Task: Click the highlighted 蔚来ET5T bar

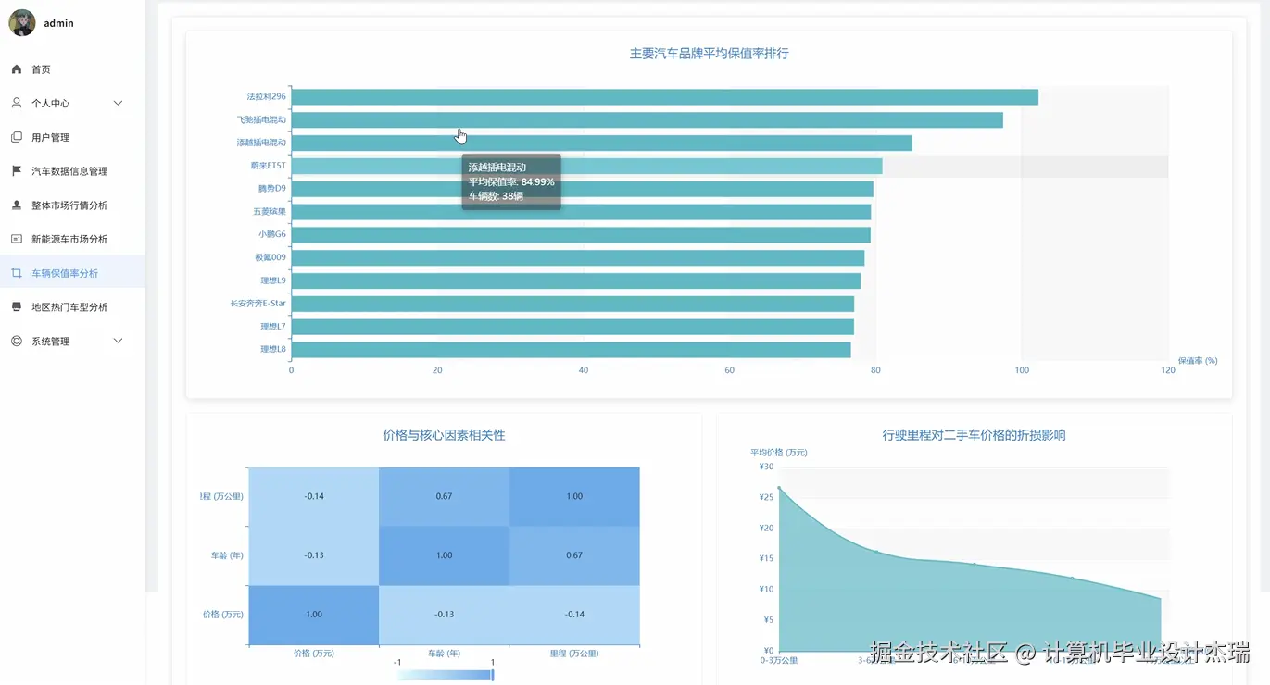Action: 586,166
